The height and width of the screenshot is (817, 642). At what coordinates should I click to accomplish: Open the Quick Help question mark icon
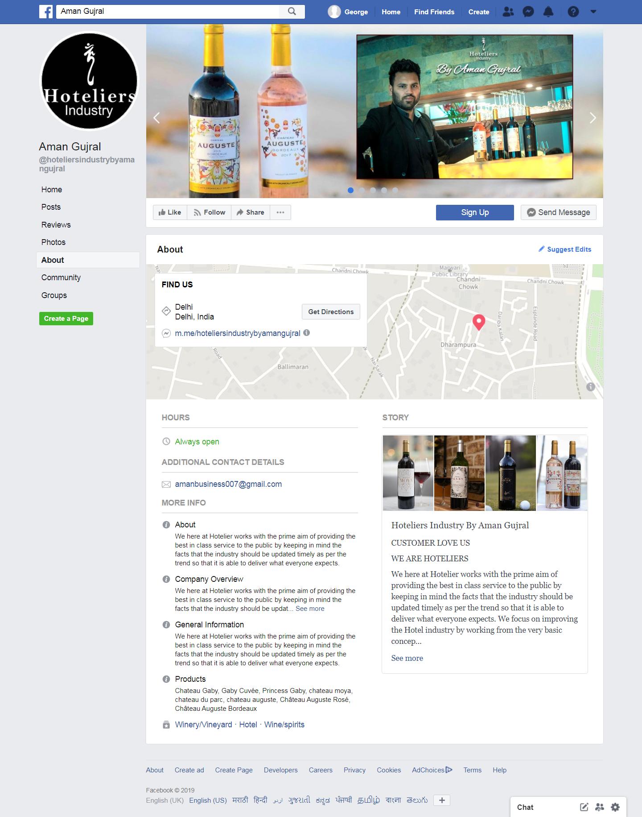[x=573, y=12]
